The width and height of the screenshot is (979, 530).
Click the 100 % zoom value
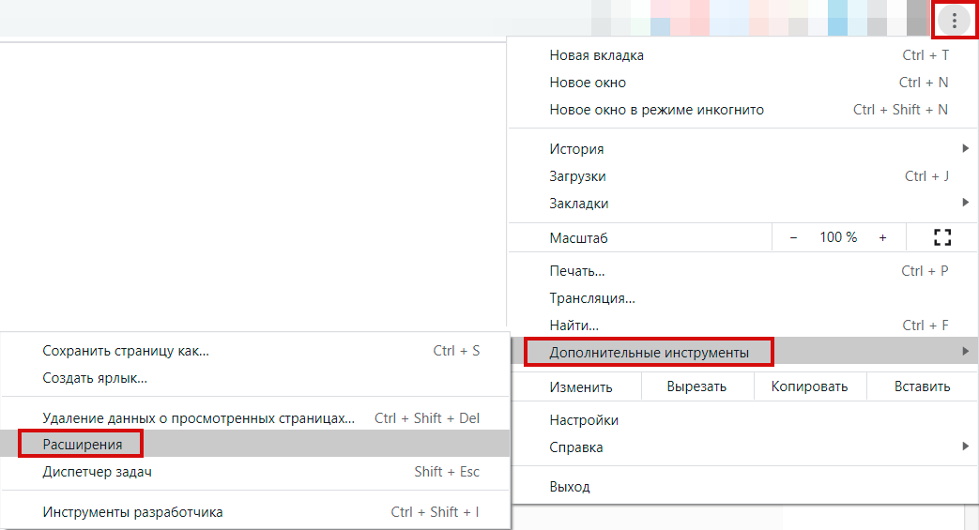point(838,237)
